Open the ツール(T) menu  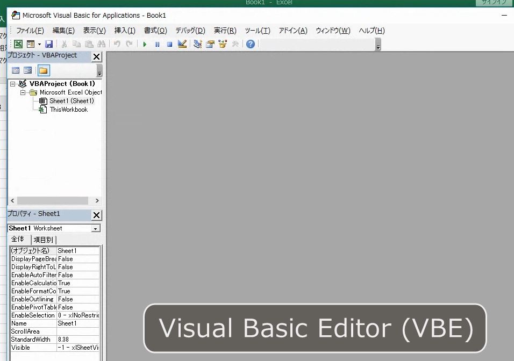coord(258,31)
